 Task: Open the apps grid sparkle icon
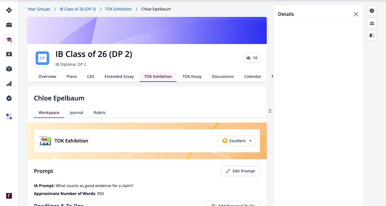pos(9,117)
